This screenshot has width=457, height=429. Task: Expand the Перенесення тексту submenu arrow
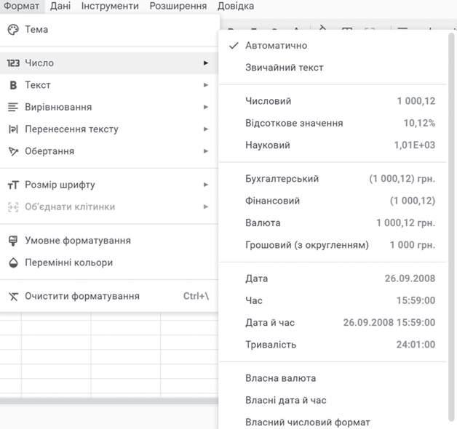click(x=206, y=129)
